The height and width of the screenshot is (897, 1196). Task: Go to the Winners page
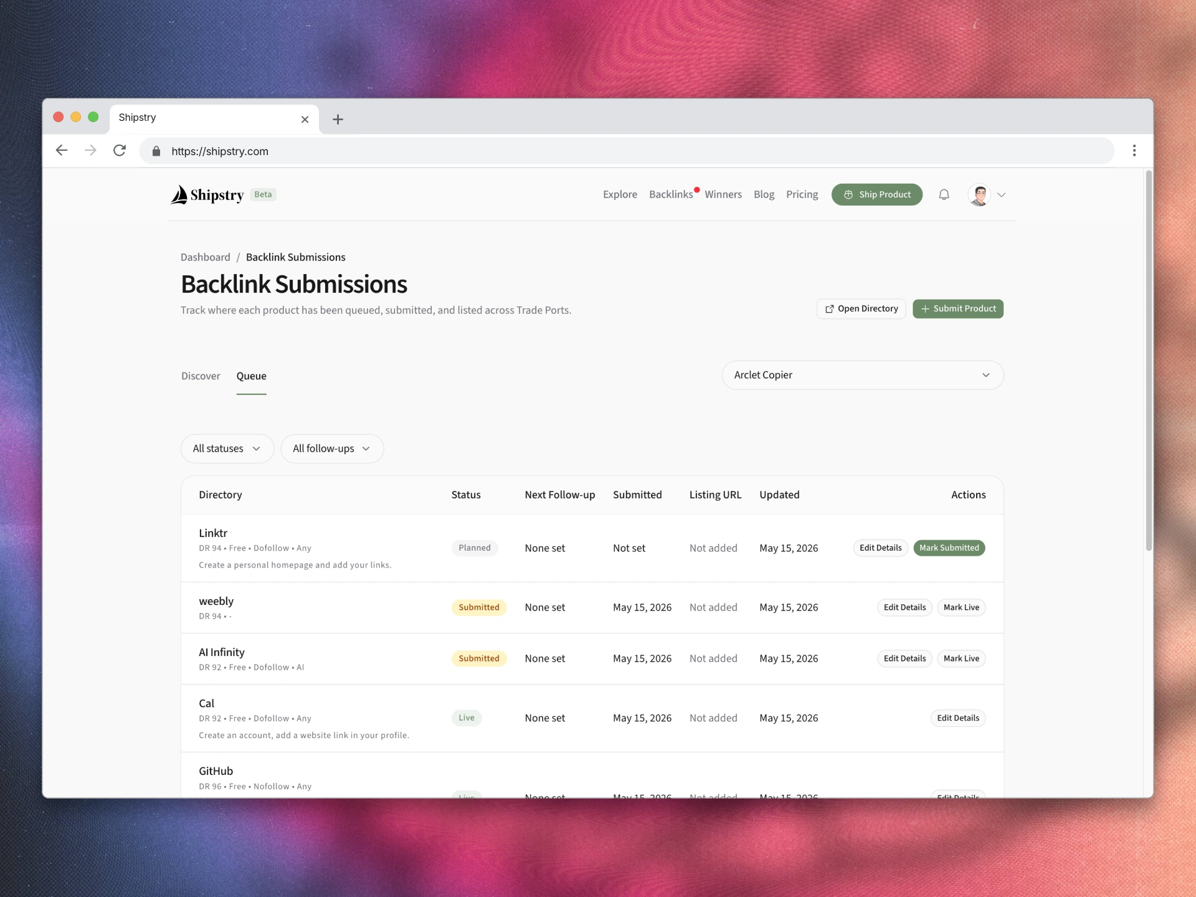point(723,195)
